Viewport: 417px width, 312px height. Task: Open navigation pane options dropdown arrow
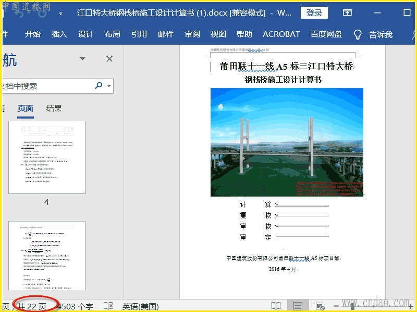[83, 59]
